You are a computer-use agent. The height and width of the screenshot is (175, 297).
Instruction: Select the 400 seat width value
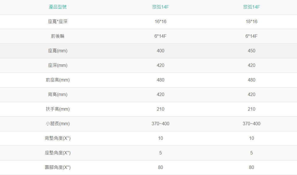point(161,51)
